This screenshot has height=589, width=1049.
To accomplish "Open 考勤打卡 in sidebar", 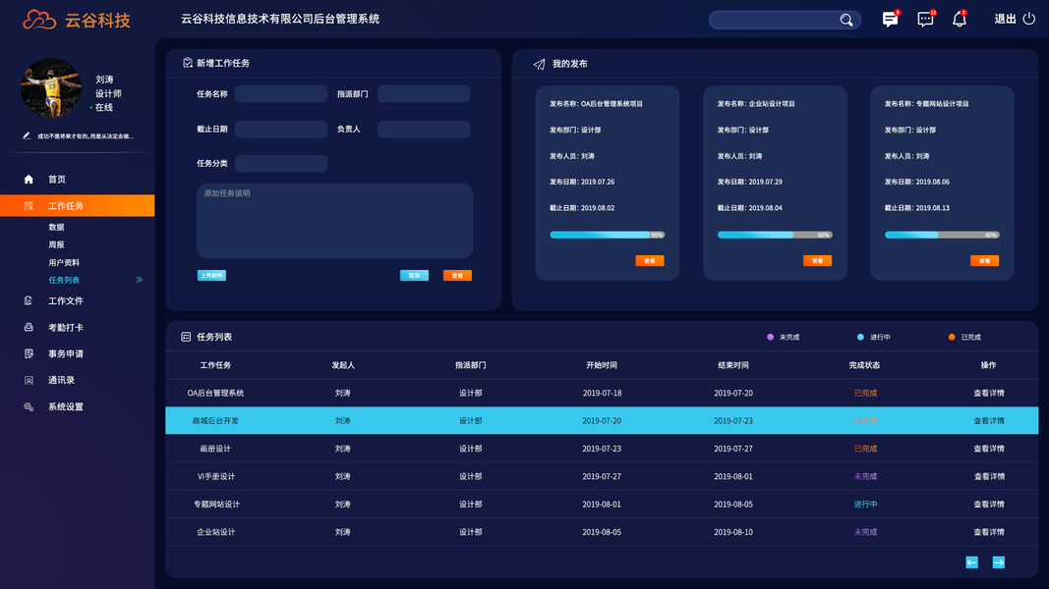I will [66, 327].
